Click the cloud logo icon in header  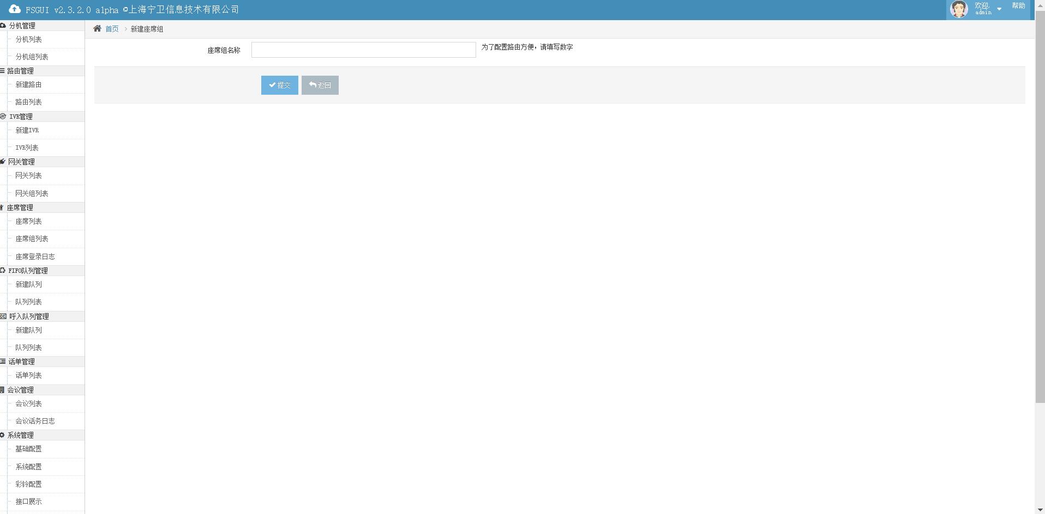coord(15,9)
